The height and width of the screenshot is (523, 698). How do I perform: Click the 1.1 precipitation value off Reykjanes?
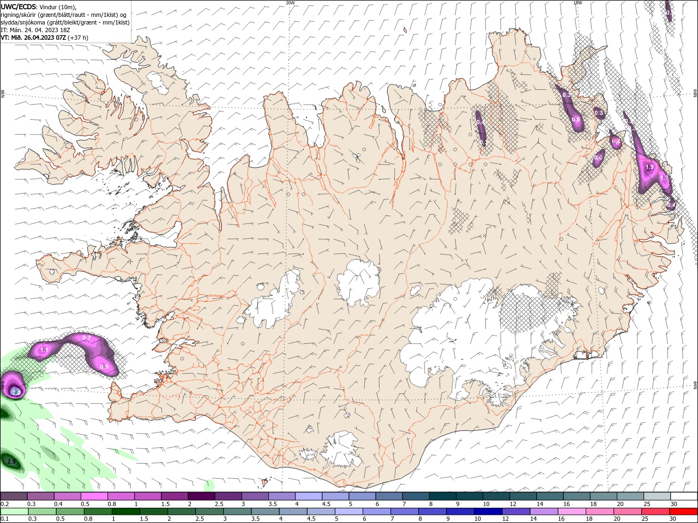(44, 350)
